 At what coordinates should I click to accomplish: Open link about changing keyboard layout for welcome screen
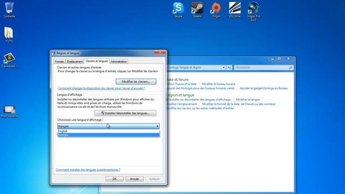point(101,88)
